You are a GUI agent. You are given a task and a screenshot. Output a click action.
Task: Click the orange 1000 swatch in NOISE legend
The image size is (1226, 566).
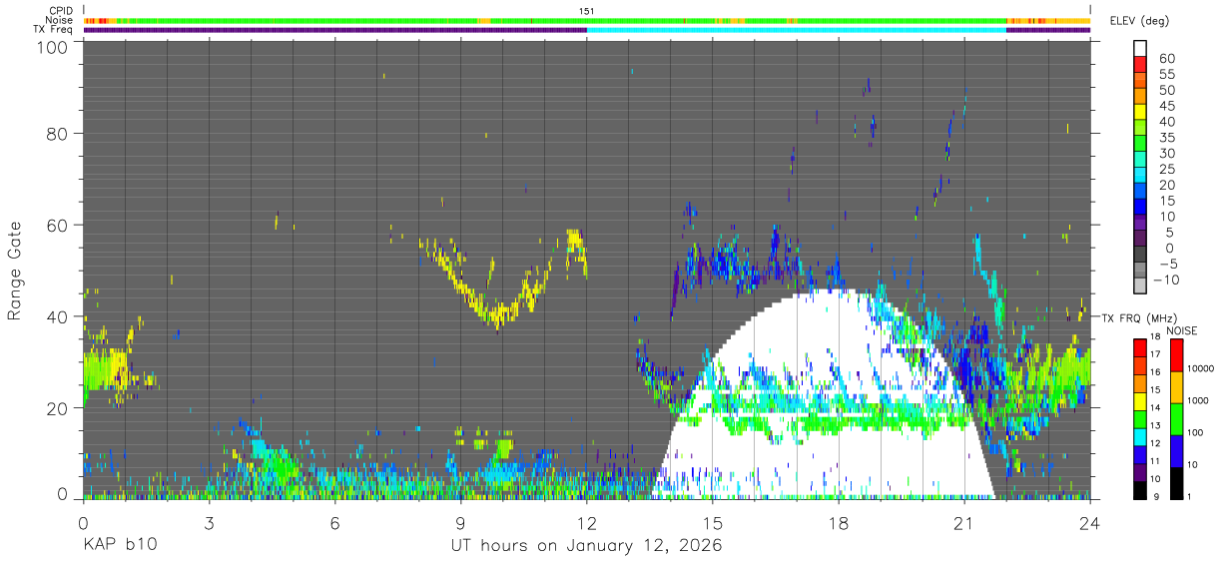click(1176, 386)
